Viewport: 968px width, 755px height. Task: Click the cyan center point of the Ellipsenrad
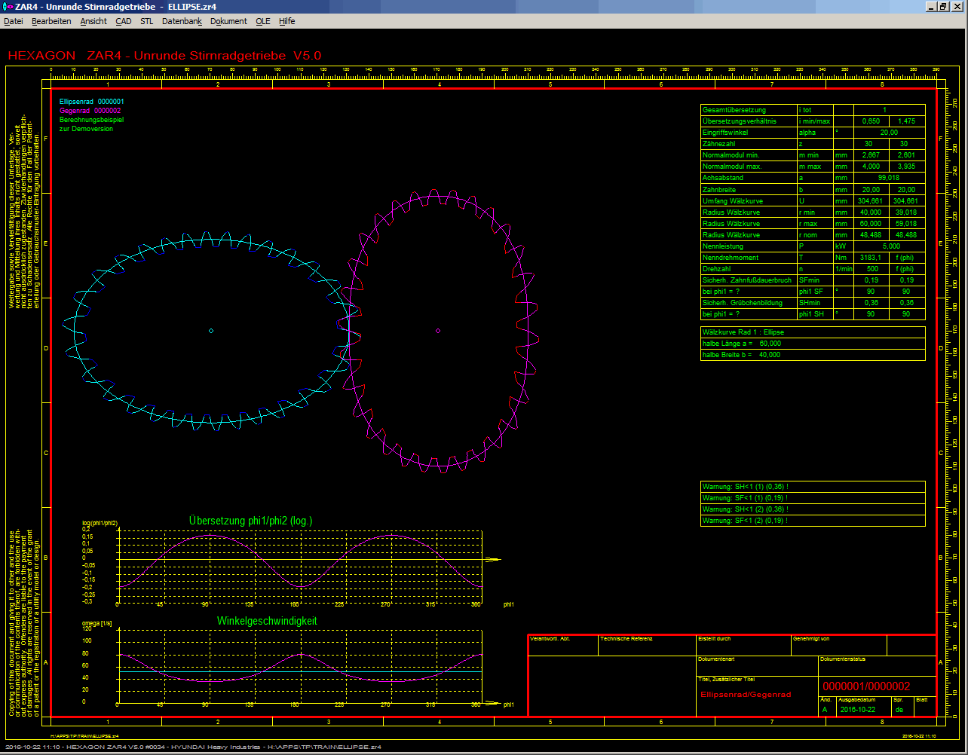click(211, 331)
